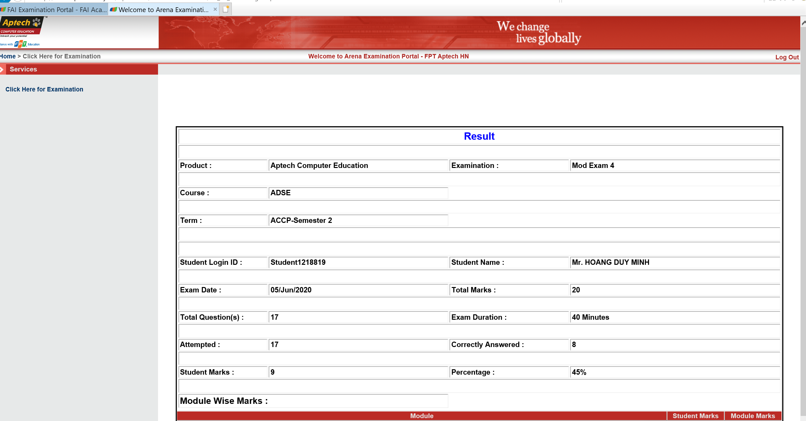Click the Correctly Answered label
This screenshot has width=806, height=421.
[x=487, y=344]
